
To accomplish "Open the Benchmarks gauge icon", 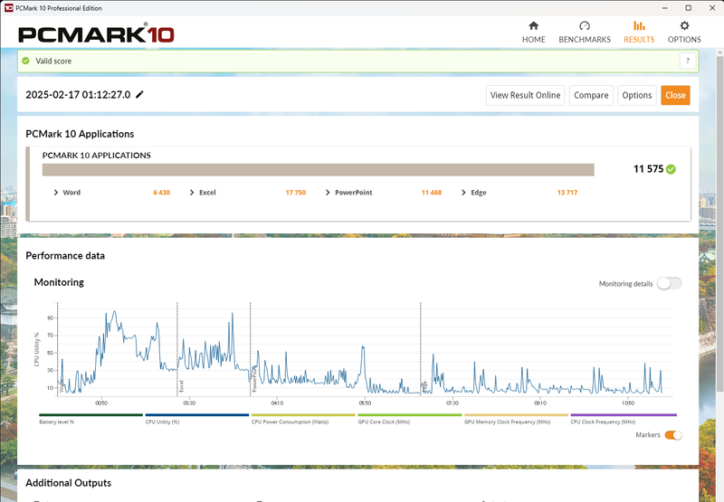I will [585, 25].
